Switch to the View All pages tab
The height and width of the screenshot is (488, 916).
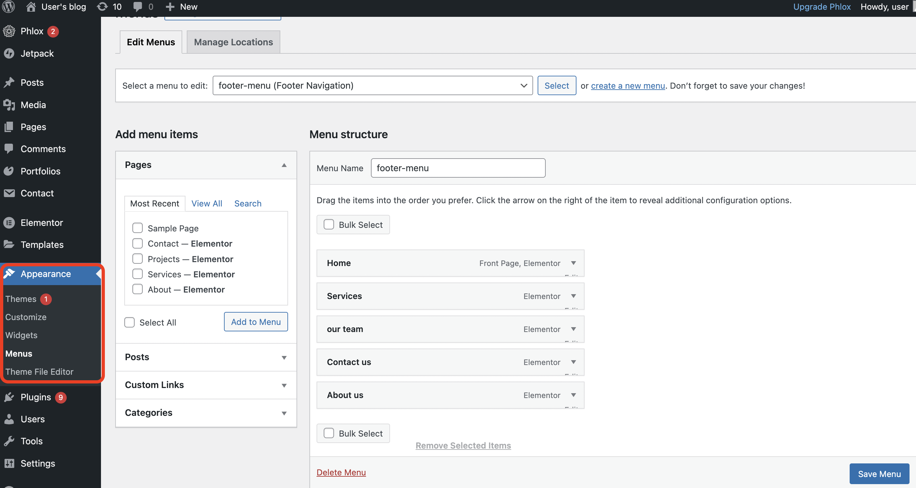tap(207, 203)
